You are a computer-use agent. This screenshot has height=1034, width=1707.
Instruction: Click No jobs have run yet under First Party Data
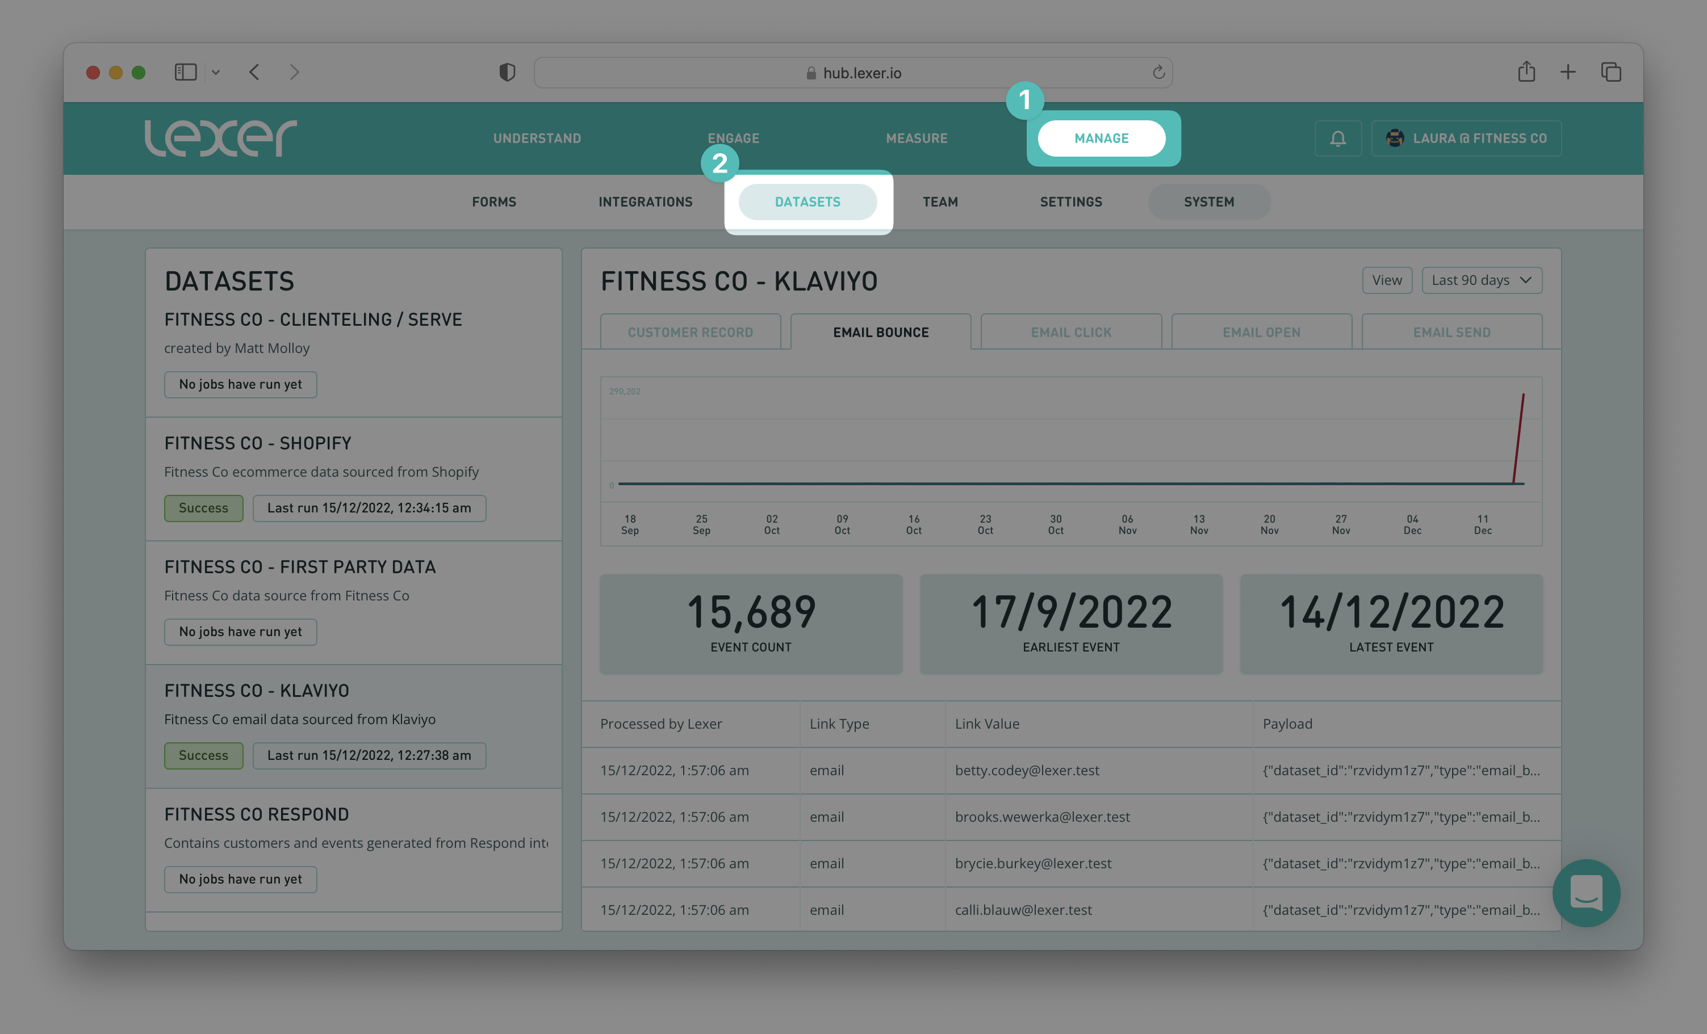[240, 632]
